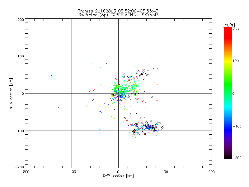
Task: Click the purple dot near -90, -119 km
Action: 76,138
